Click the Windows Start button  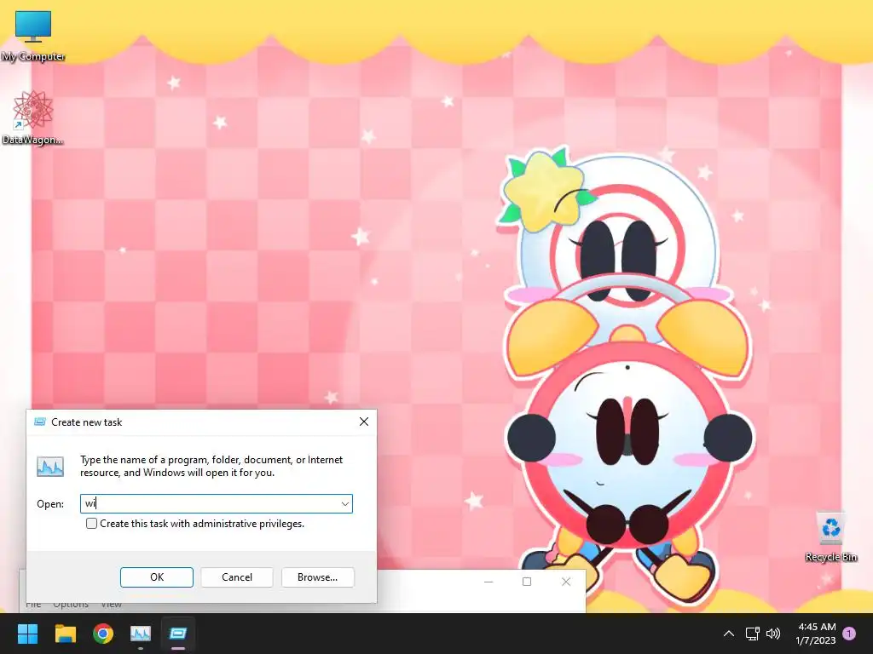[27, 634]
